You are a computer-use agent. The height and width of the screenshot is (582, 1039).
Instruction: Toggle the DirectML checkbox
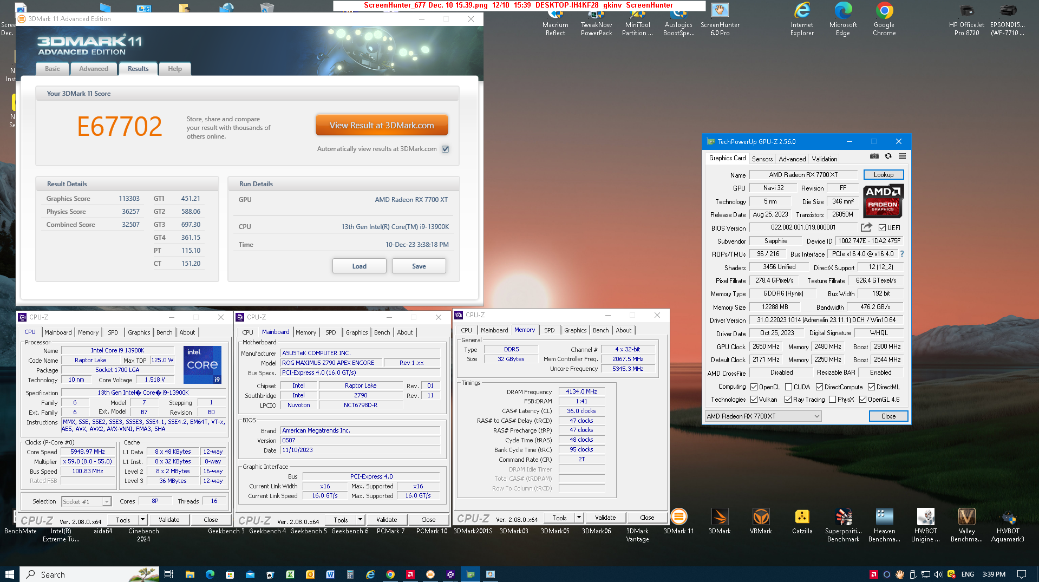pos(871,387)
